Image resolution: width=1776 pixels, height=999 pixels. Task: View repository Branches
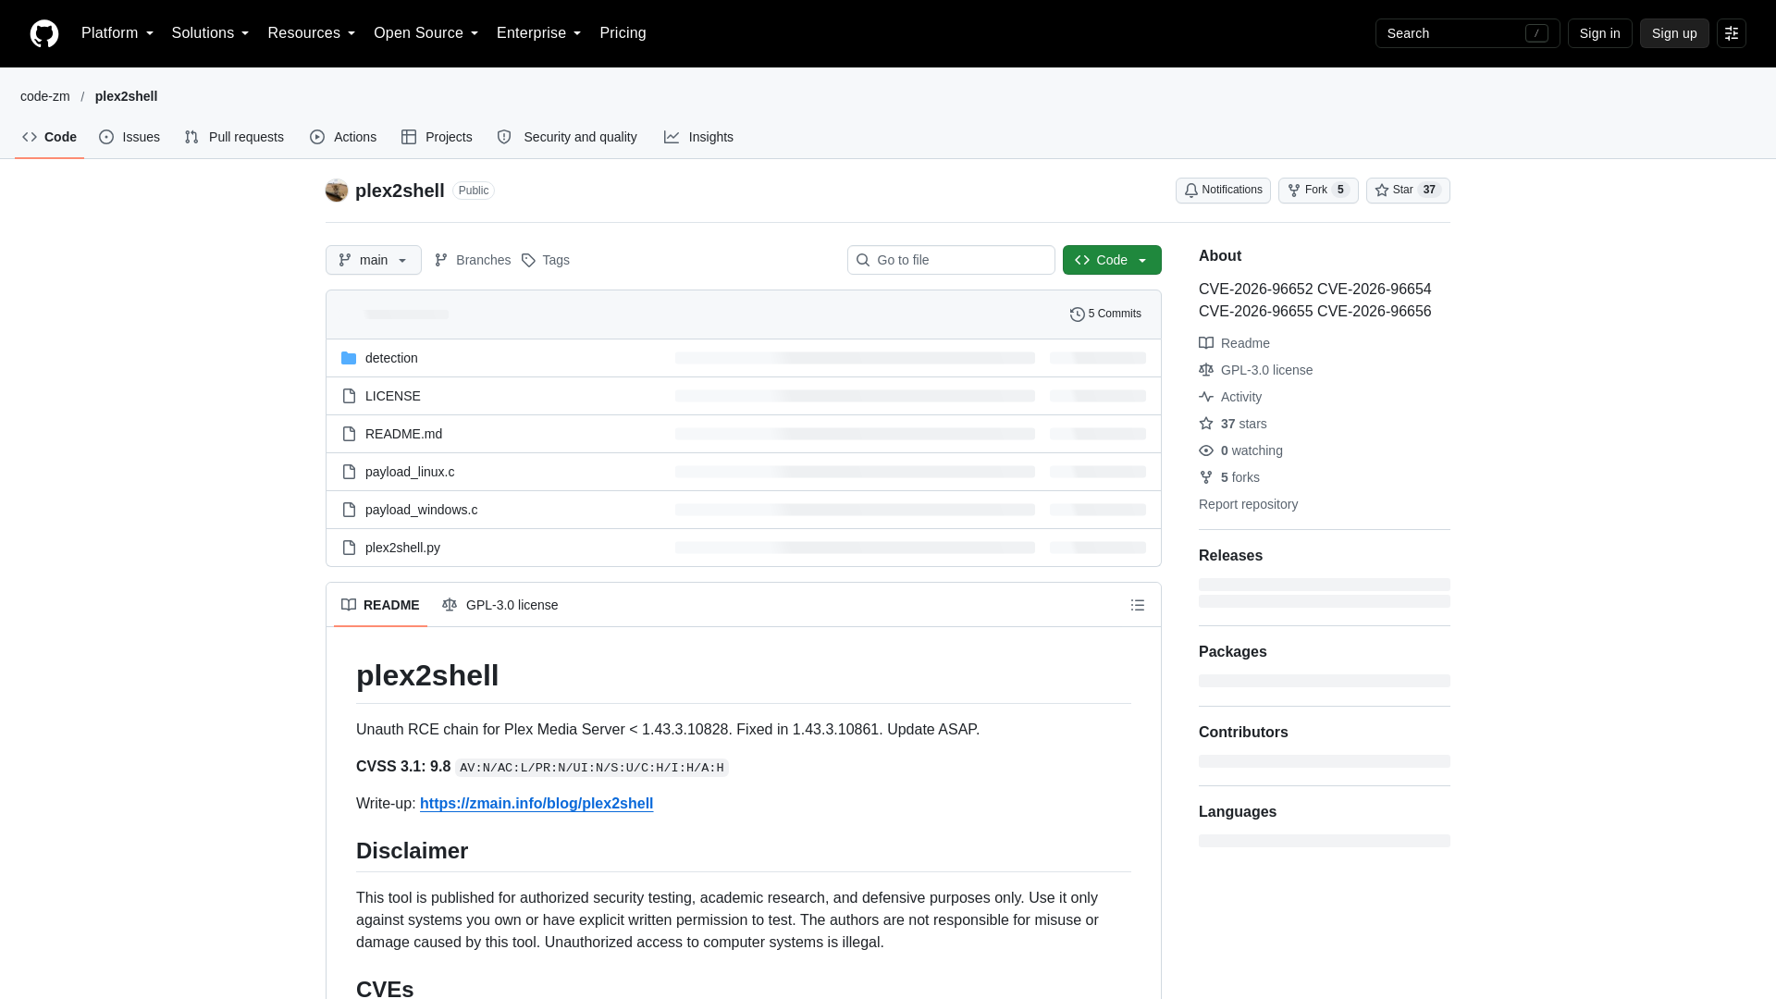(x=473, y=260)
